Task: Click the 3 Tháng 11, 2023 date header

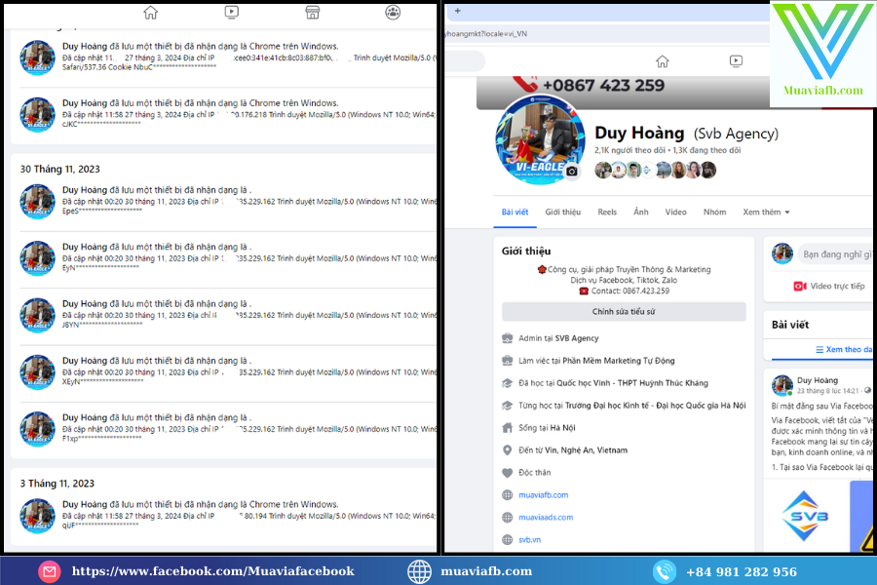Action: pyautogui.click(x=57, y=484)
